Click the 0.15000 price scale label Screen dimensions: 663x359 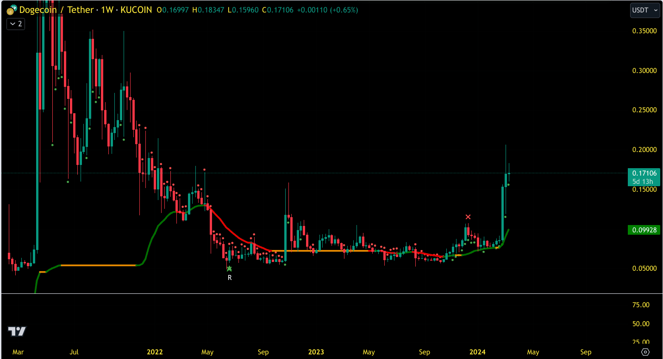click(644, 189)
